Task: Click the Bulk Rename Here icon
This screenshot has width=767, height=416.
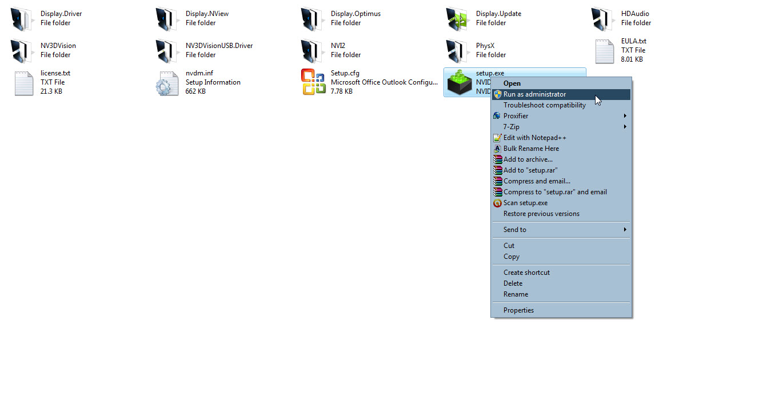Action: 497,149
